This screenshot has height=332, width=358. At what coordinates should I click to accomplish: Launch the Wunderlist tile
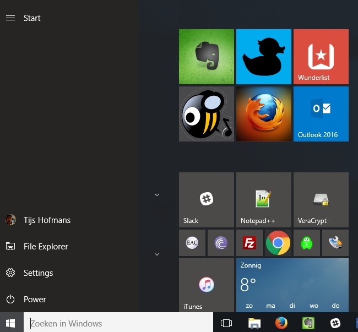click(x=321, y=57)
